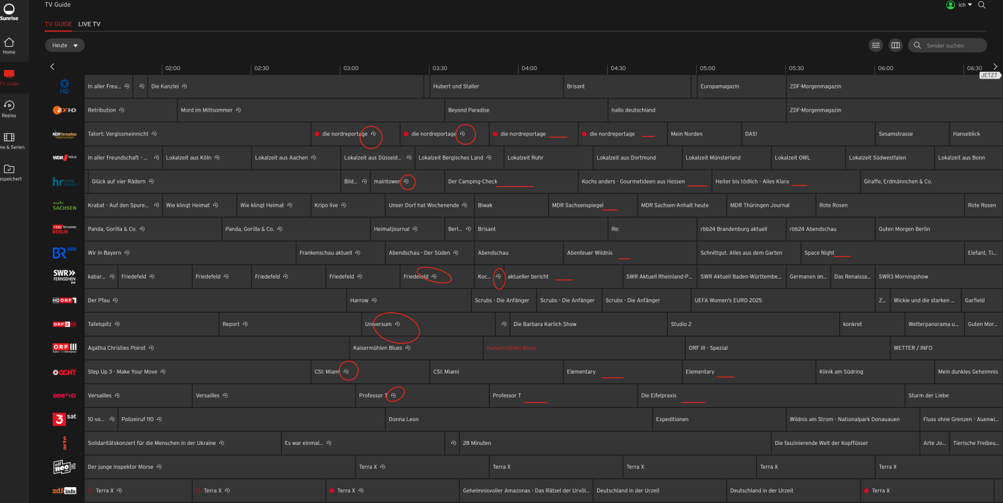Image resolution: width=1003 pixels, height=503 pixels.
Task: Open Filme & Serien sidebar section
Action: 9,140
